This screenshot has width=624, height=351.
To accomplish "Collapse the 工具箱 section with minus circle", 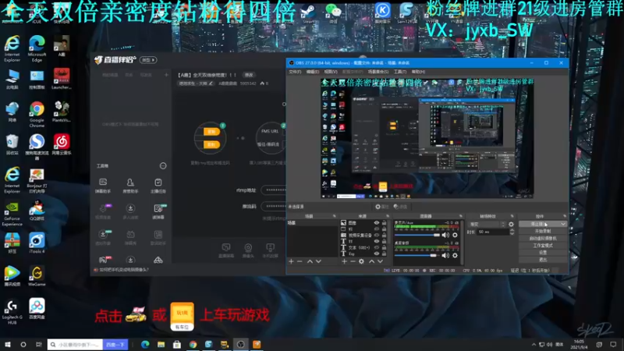I will (163, 165).
